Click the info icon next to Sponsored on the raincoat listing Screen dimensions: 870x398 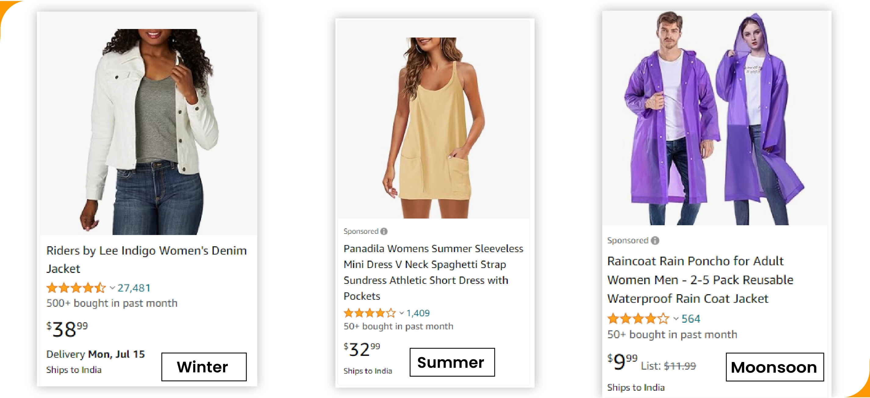pyautogui.click(x=655, y=241)
